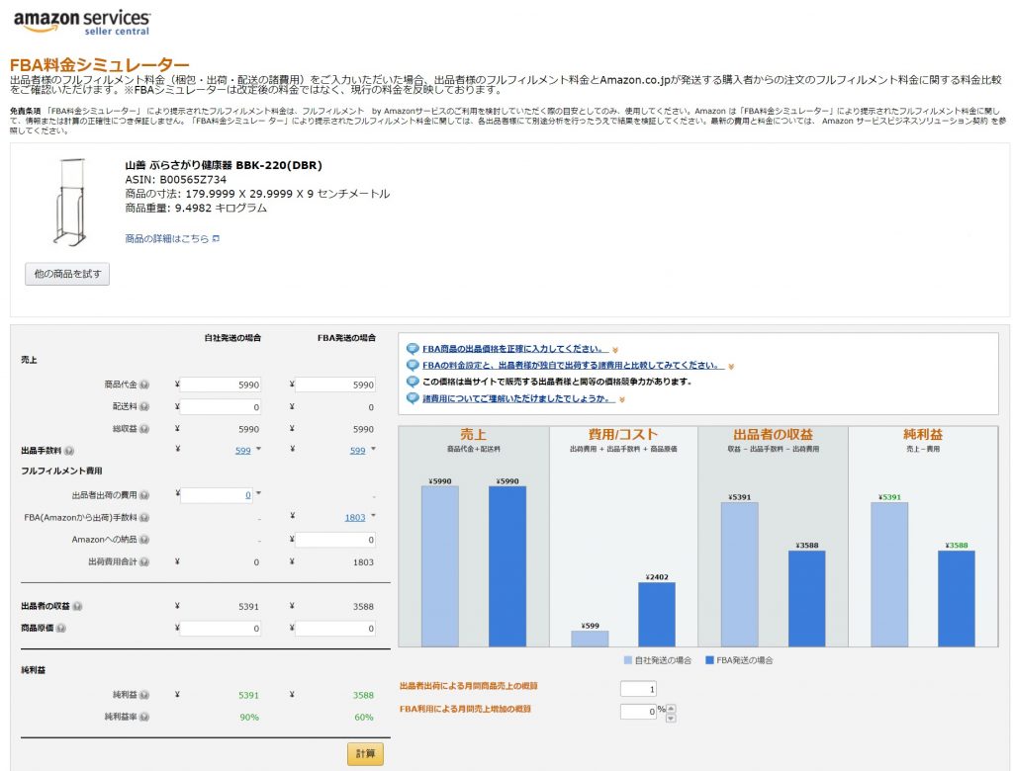Focus the 配送料 input field for 自社発送

(x=221, y=407)
